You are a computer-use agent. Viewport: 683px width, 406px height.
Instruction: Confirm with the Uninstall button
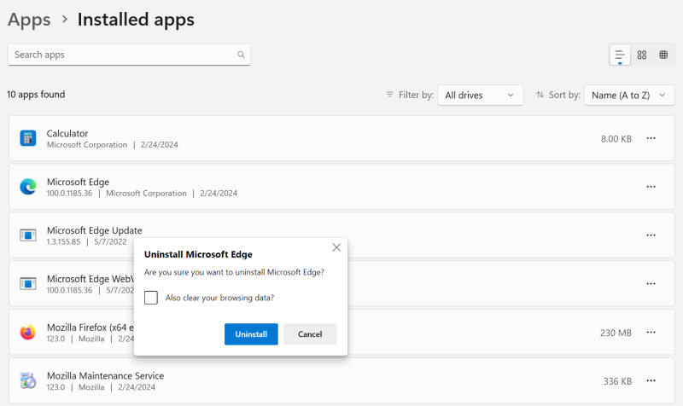(x=251, y=334)
